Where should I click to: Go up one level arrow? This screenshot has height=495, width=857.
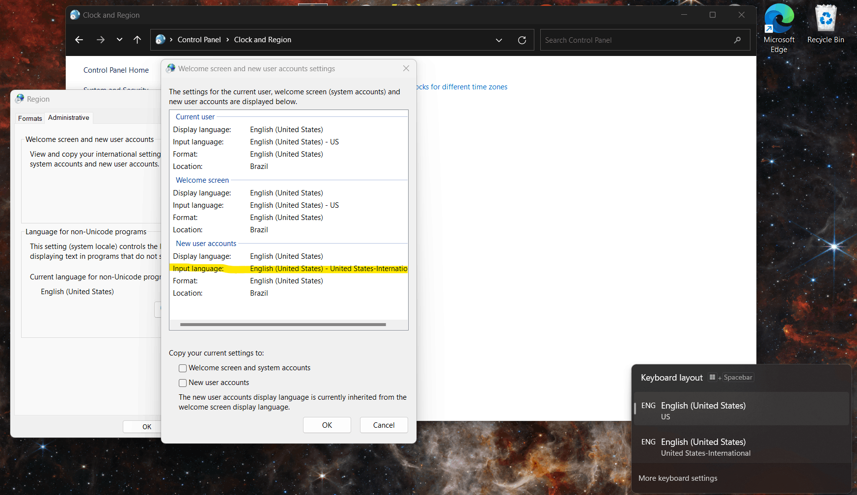(138, 40)
